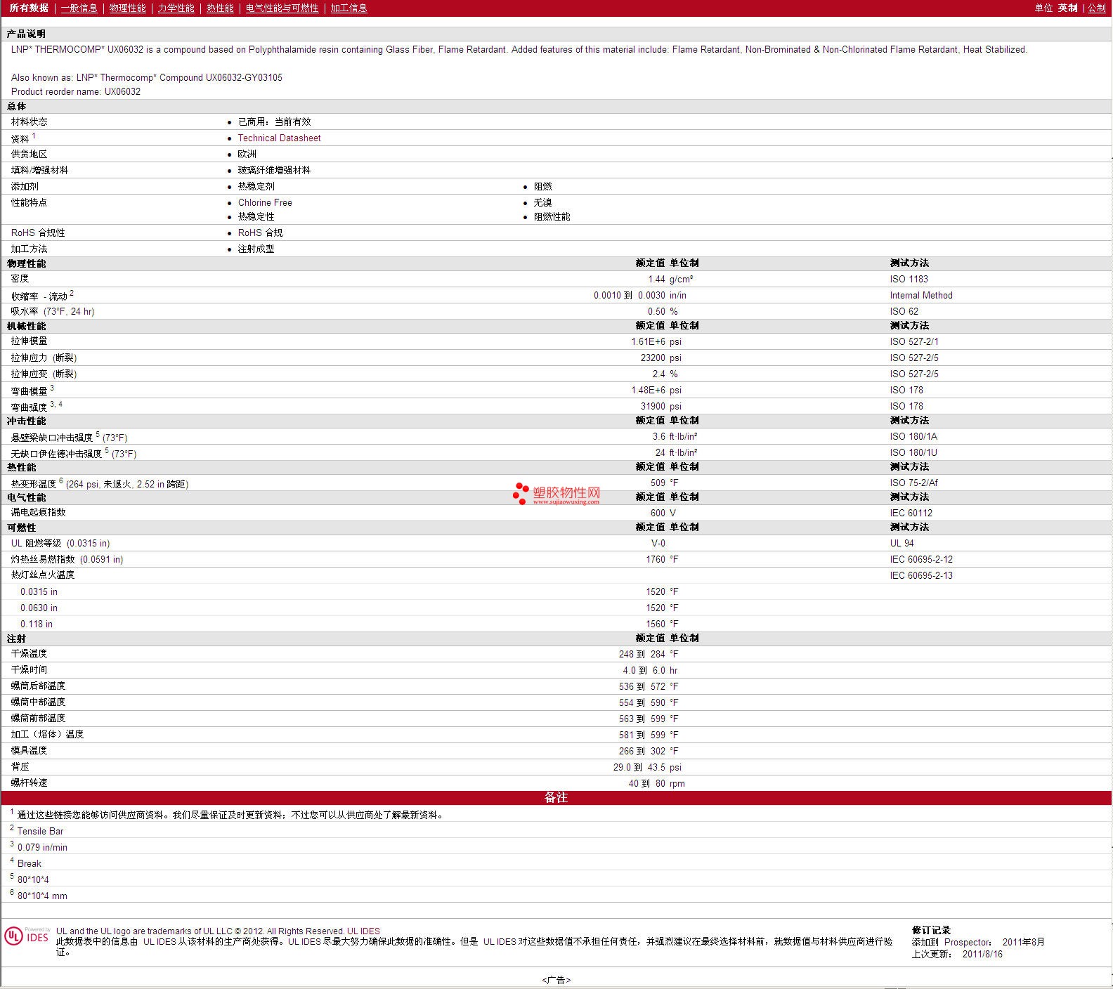Click the ISO 1183 test method cell
The width and height of the screenshot is (1113, 989).
coord(909,279)
